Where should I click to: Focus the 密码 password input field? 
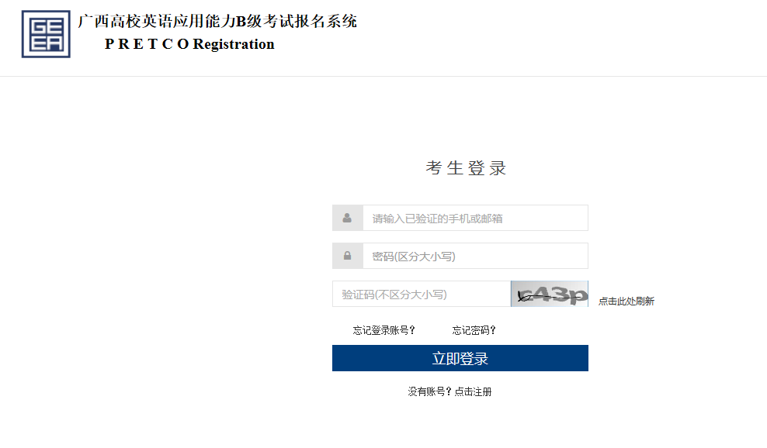tap(475, 256)
